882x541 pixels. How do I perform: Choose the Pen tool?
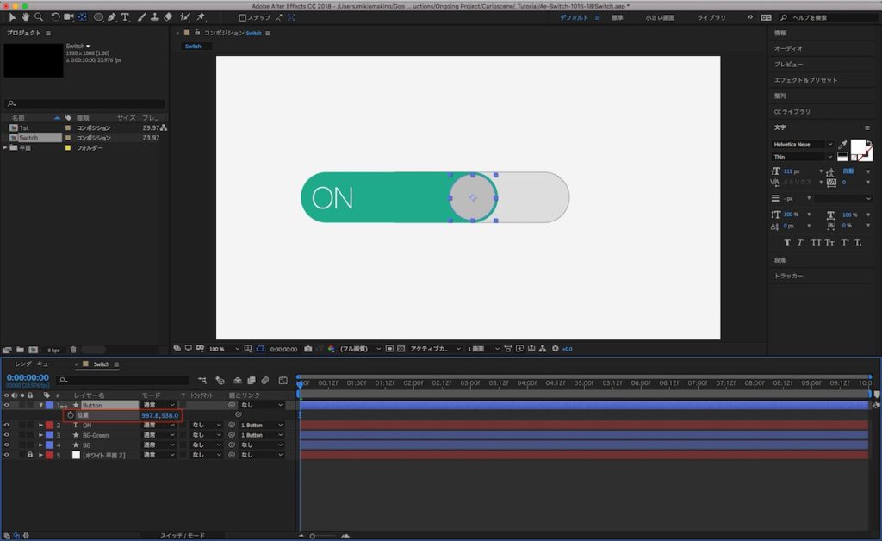tap(113, 16)
